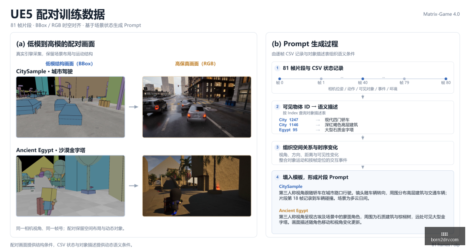This screenshot has width=470, height=250.
Task: Click the Egypt prompt paragraph starting '第三人称视角呈现古埃及'
Action: [x=362, y=220]
